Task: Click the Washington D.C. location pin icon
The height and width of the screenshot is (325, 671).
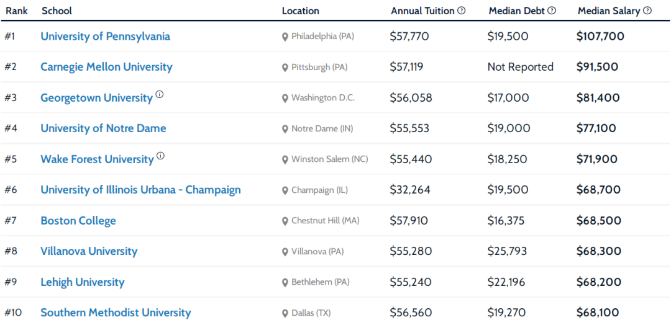Action: point(285,99)
